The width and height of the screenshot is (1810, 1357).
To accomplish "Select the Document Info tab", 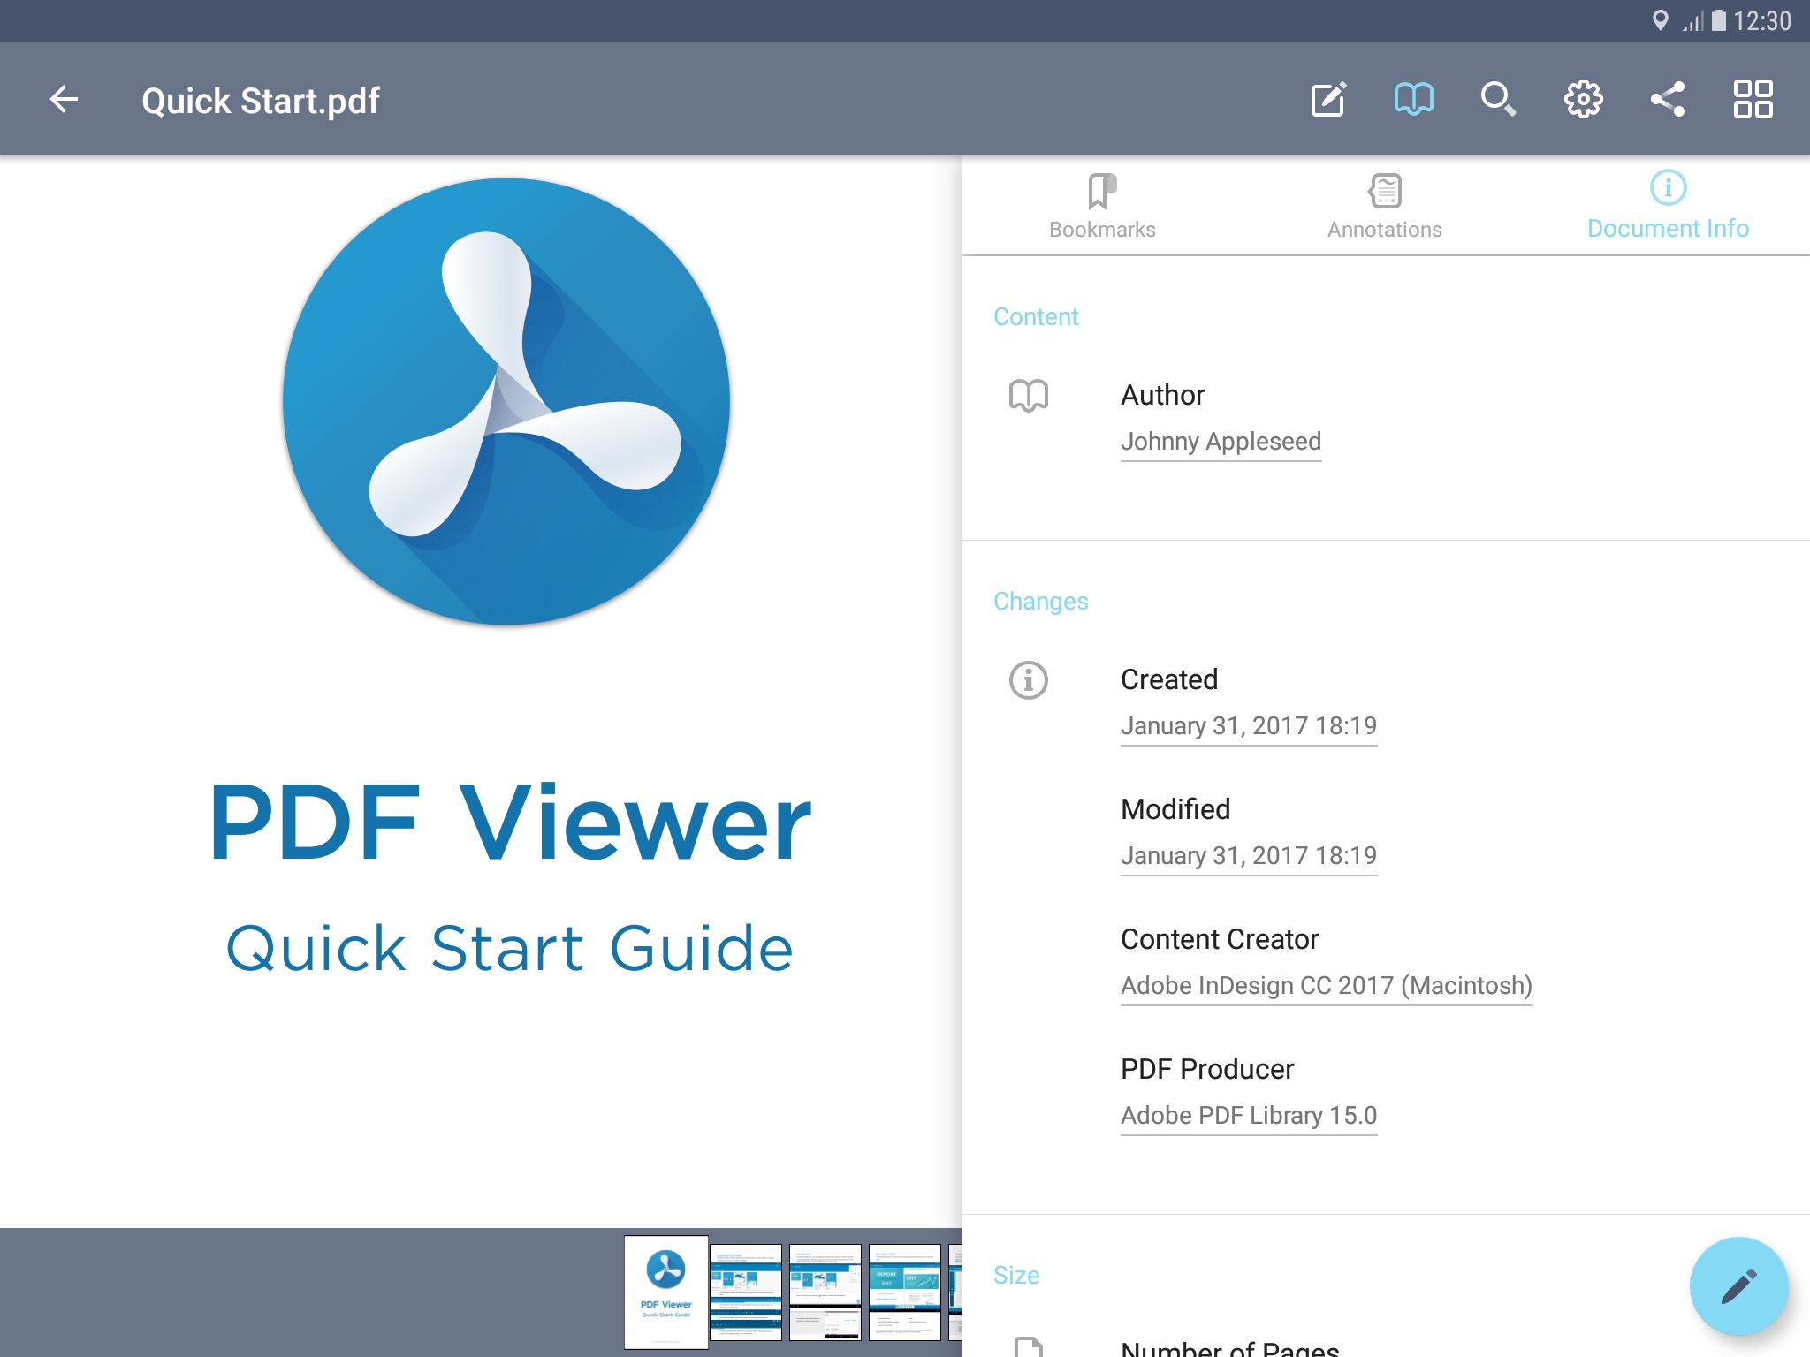I will pyautogui.click(x=1668, y=207).
